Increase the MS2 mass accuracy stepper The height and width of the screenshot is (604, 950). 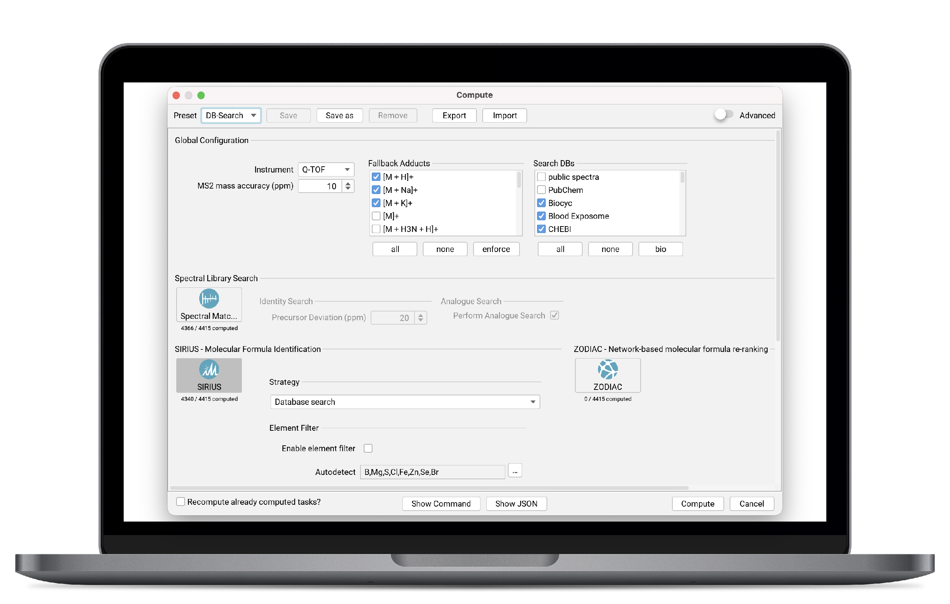(348, 183)
